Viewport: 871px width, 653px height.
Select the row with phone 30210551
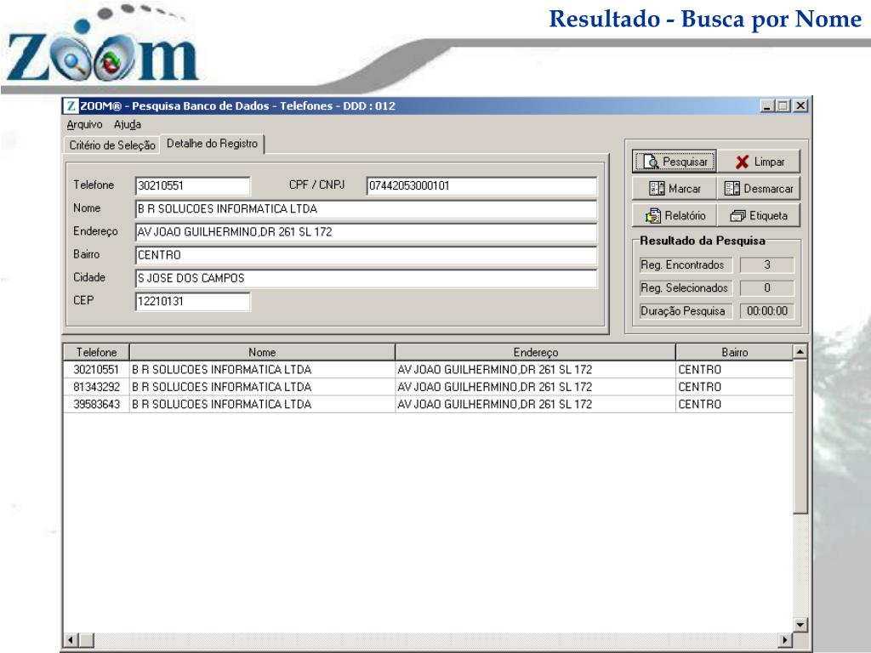tap(428, 370)
